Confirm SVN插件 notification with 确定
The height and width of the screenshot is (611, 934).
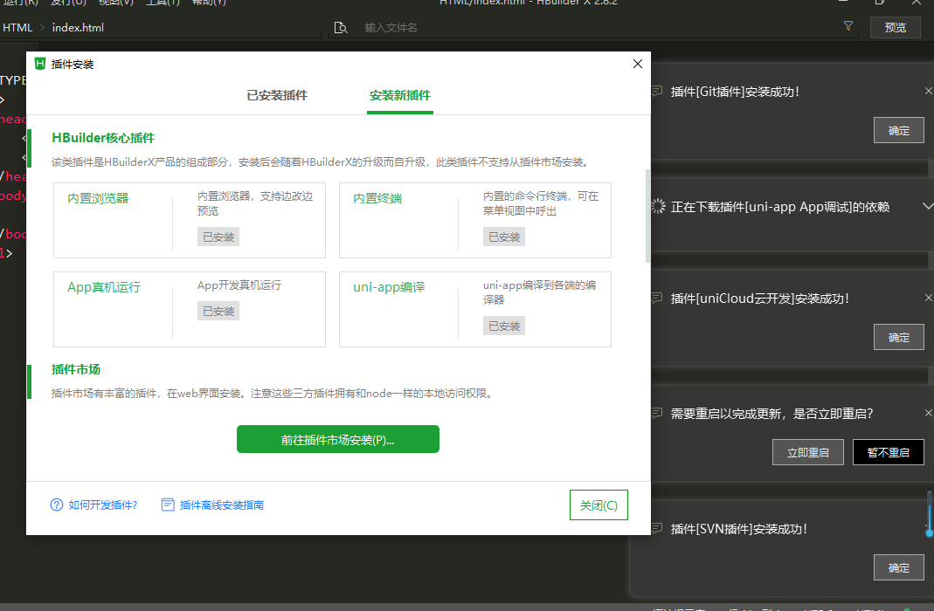pos(899,567)
